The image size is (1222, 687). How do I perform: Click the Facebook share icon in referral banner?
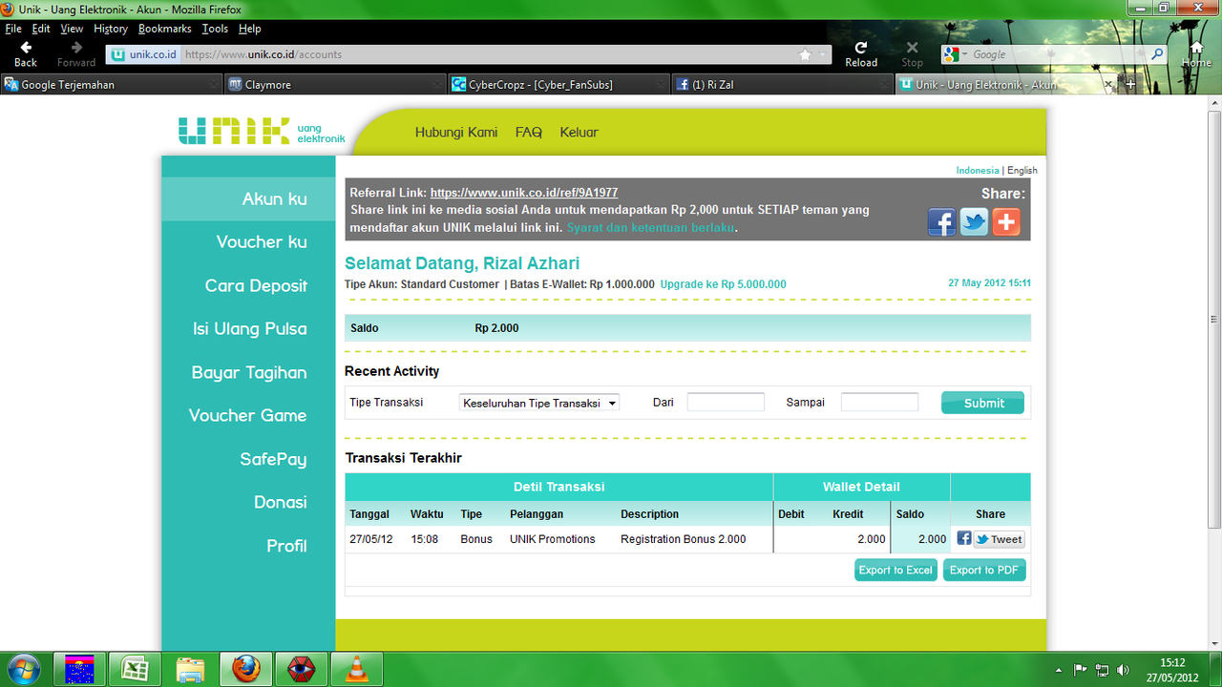pos(941,222)
